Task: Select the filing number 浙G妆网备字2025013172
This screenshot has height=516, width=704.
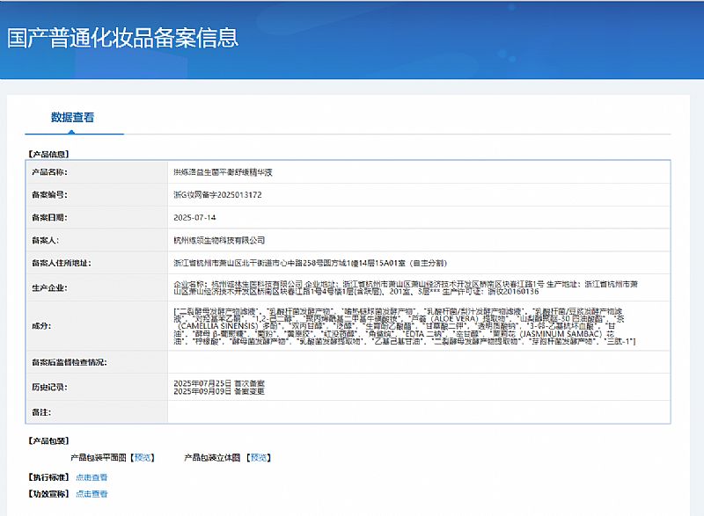Action: 217,194
